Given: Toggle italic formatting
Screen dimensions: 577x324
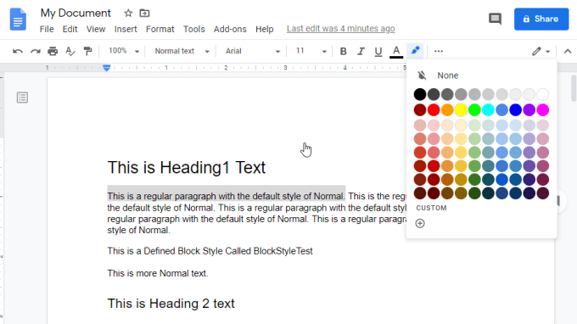Looking at the screenshot, I should pos(361,51).
